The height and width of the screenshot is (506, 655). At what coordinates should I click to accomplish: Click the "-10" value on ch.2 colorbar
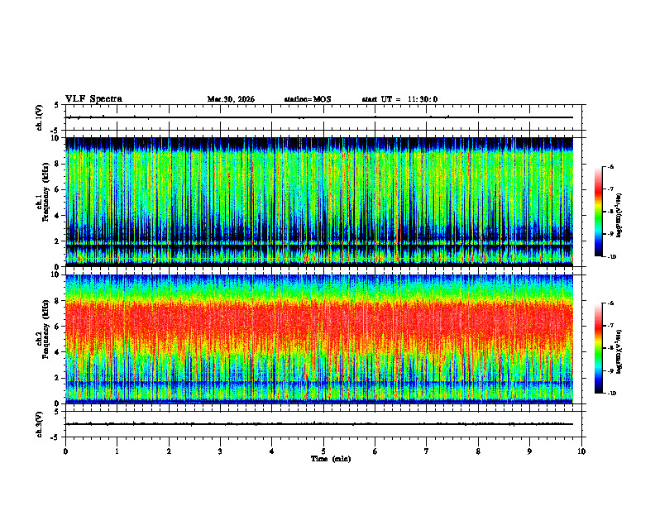point(611,394)
